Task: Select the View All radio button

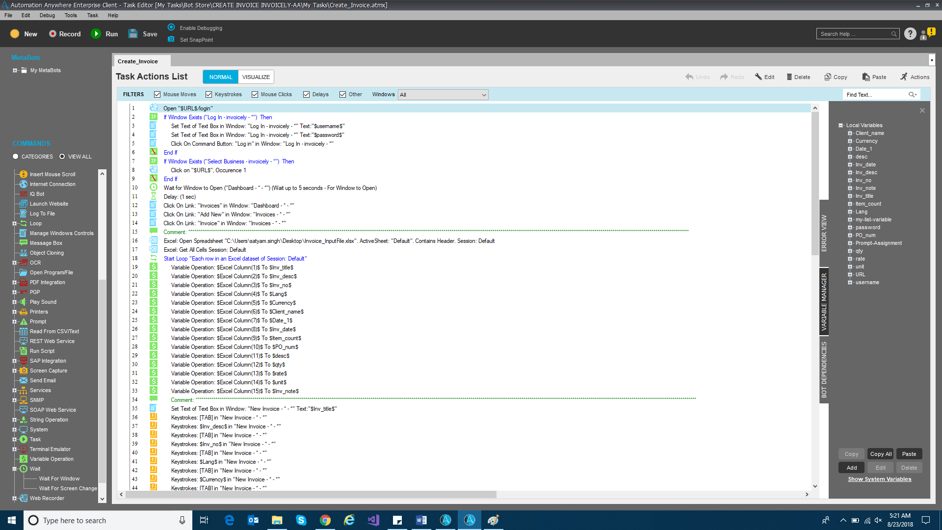Action: point(62,157)
